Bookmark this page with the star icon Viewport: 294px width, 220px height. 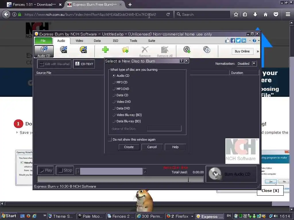coord(236,14)
